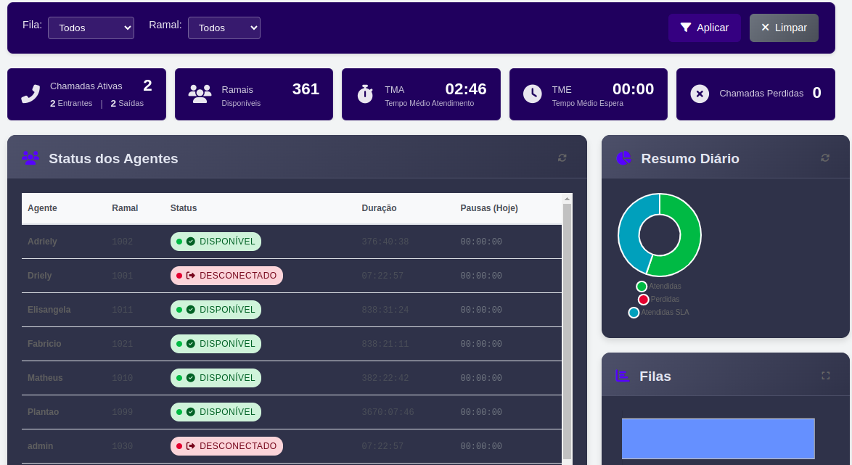Screen dimensions: 852x465
Task: Click the agents table scrollbar up arrow
Action: 567,199
